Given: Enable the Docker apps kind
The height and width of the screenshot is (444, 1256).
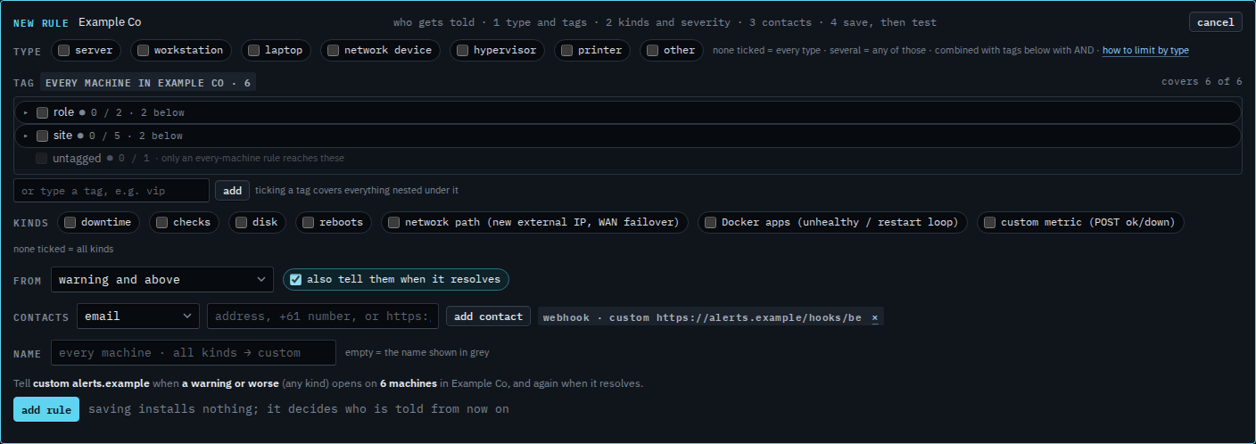Looking at the screenshot, I should coord(710,222).
